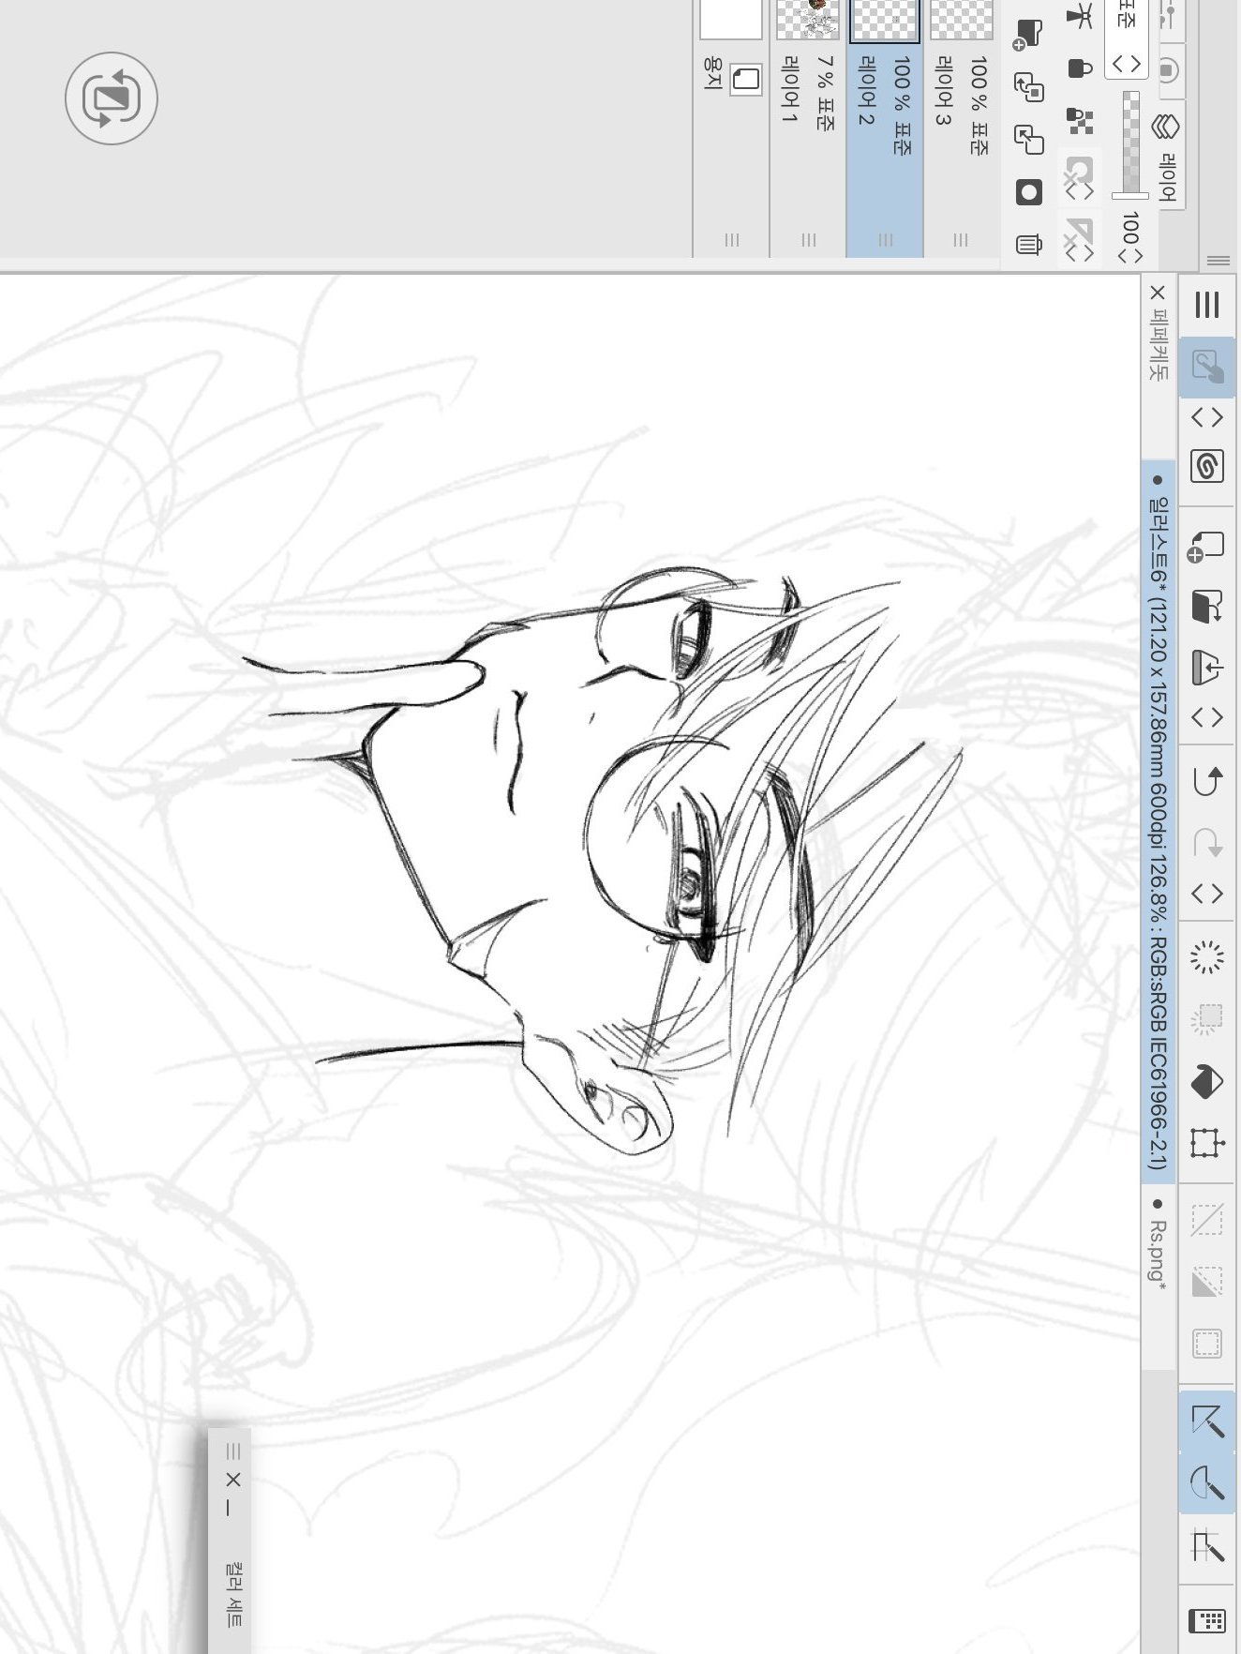Click the grip handle on the 레이어 3 row
1241x1654 pixels.
click(x=961, y=240)
